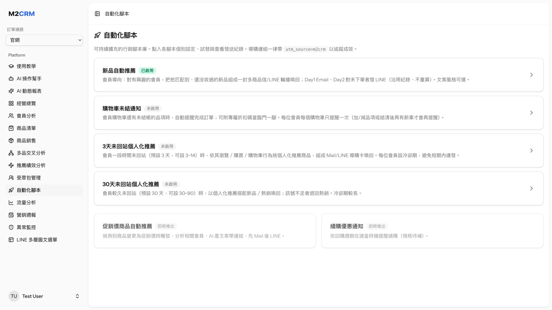The image size is (552, 310).
Task: Click the 即將推出 badge on 續購優惠通知
Action: 377,226
